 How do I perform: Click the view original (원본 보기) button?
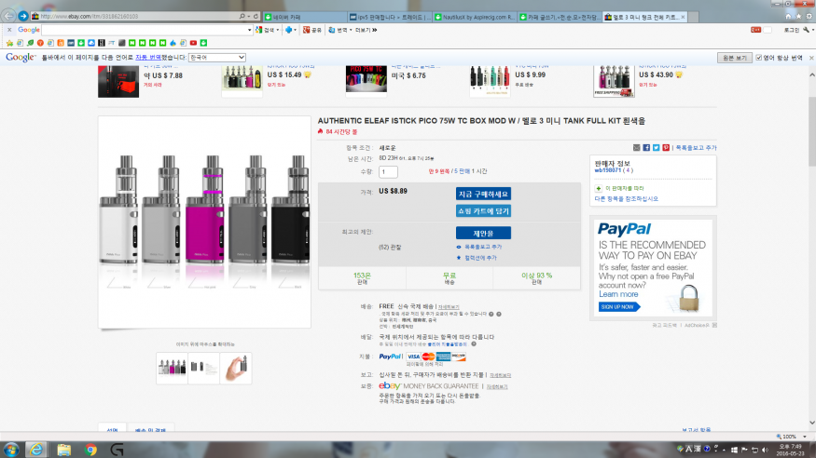pos(734,58)
